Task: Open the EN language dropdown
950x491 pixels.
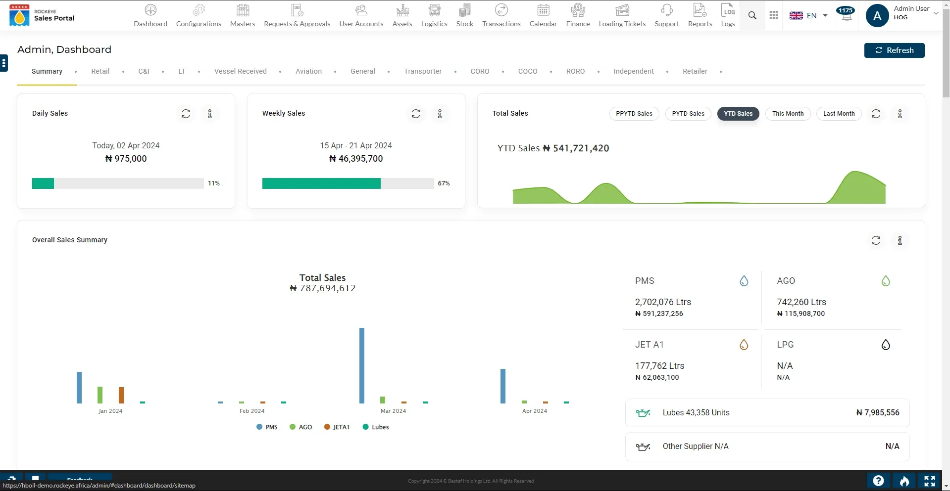Action: point(808,15)
